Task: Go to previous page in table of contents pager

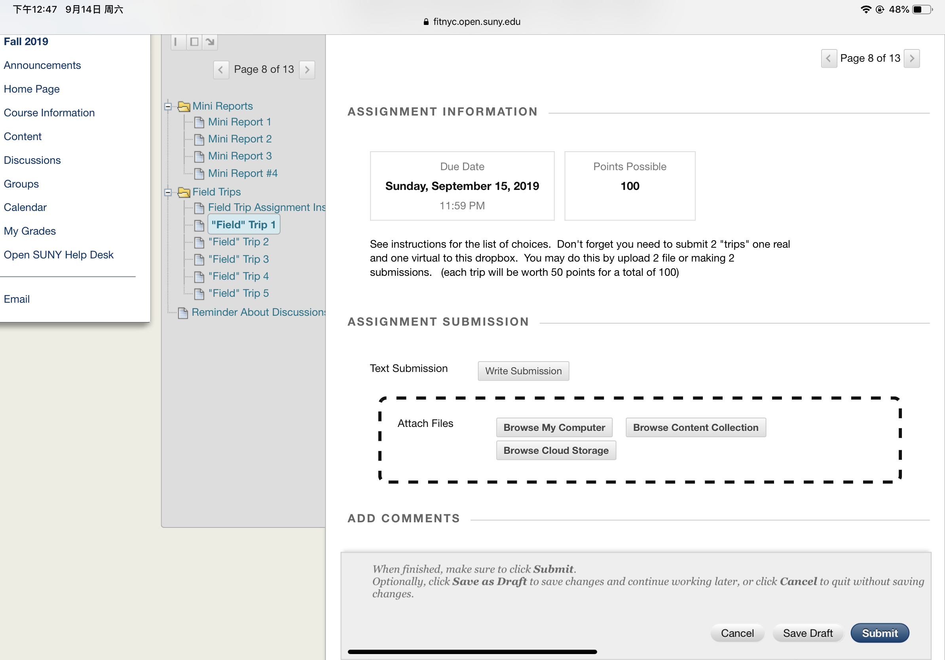Action: click(x=221, y=70)
